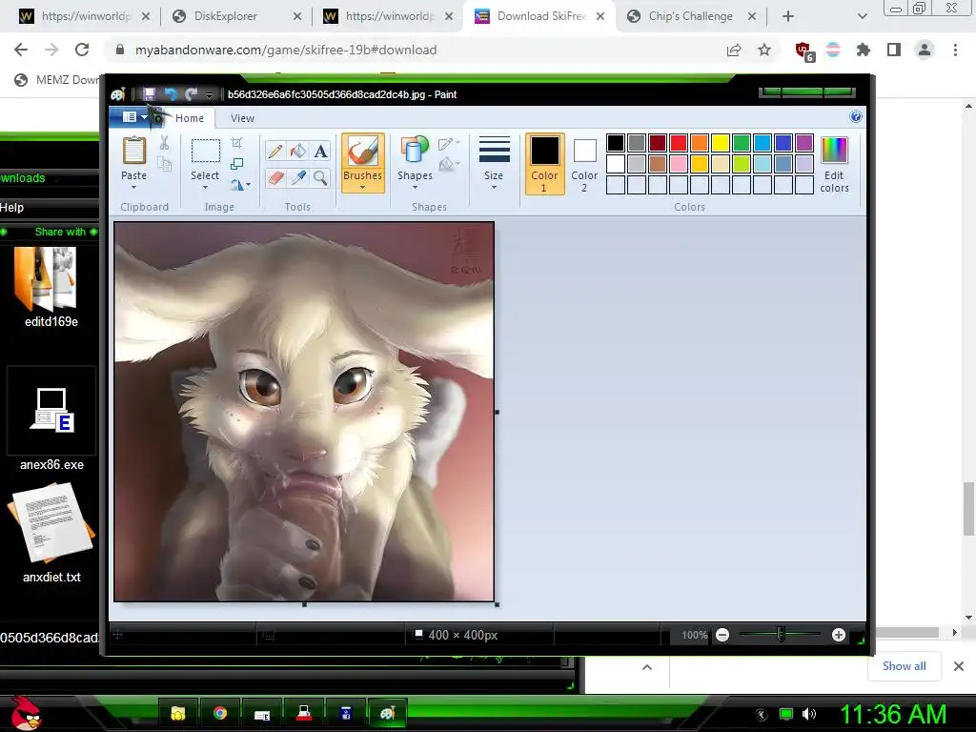Click the Paint zoom slider handle

[x=781, y=635]
